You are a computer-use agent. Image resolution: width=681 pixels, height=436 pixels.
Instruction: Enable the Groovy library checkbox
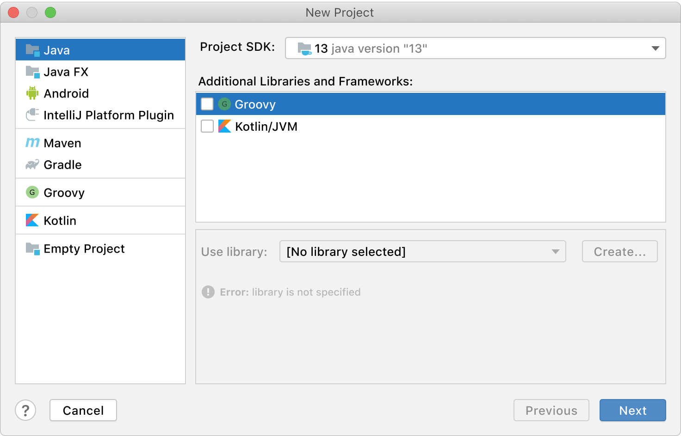[x=207, y=104]
